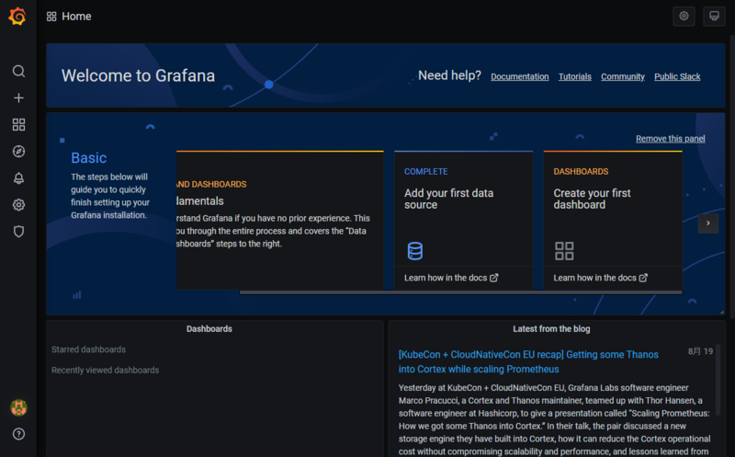This screenshot has height=457, width=735.
Task: Click the COMPLETE status label
Action: [425, 172]
